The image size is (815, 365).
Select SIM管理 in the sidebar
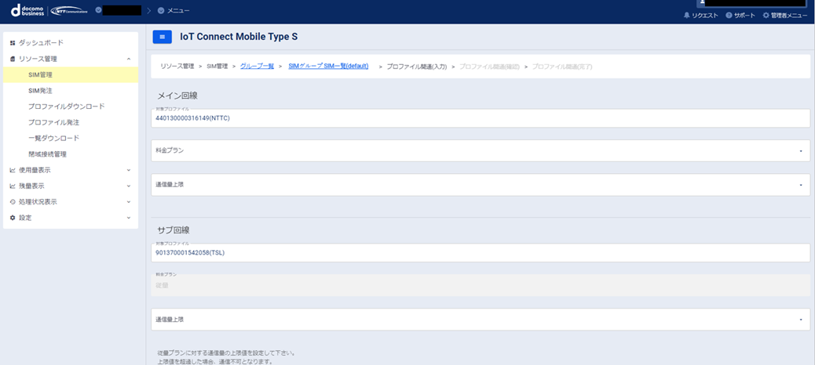click(x=71, y=74)
